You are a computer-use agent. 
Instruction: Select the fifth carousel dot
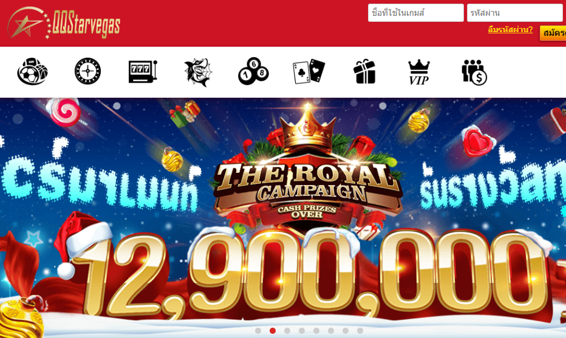[316, 331]
